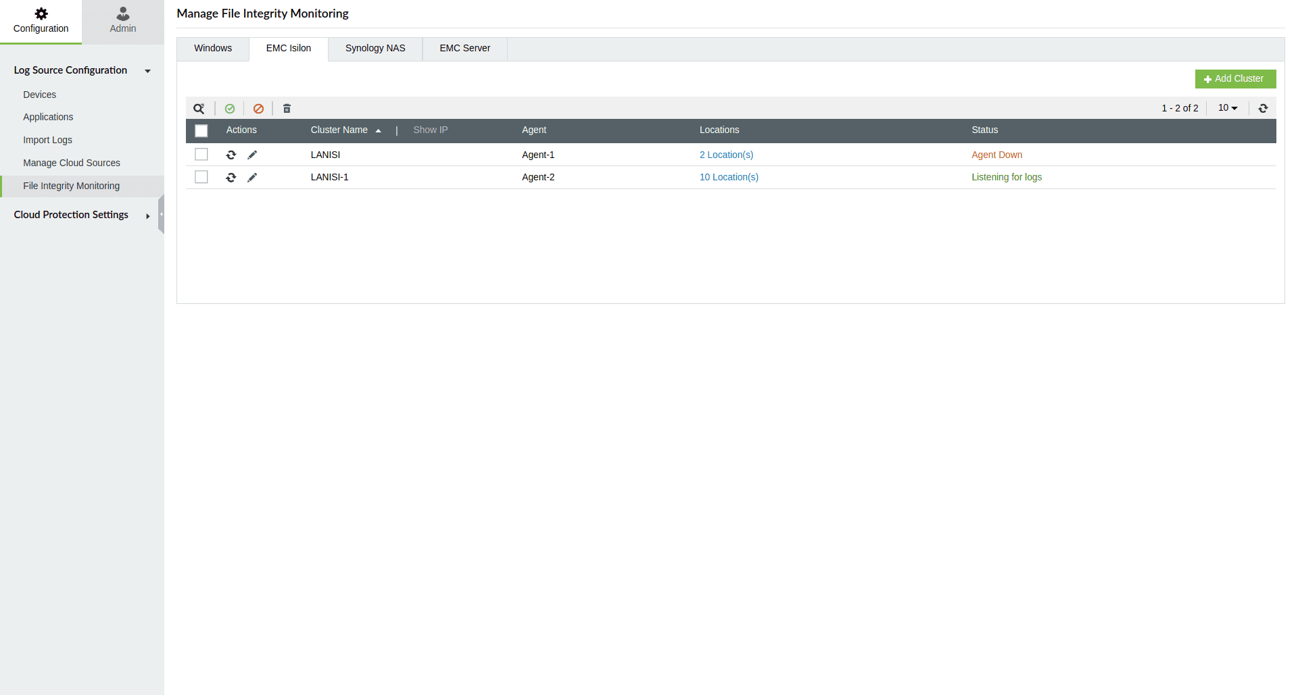Select the EMC Isilon tab
Image resolution: width=1296 pixels, height=695 pixels.
pyautogui.click(x=289, y=49)
